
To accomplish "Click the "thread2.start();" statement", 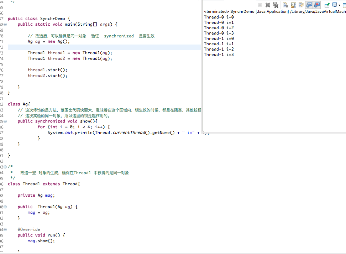I will coord(47,76).
